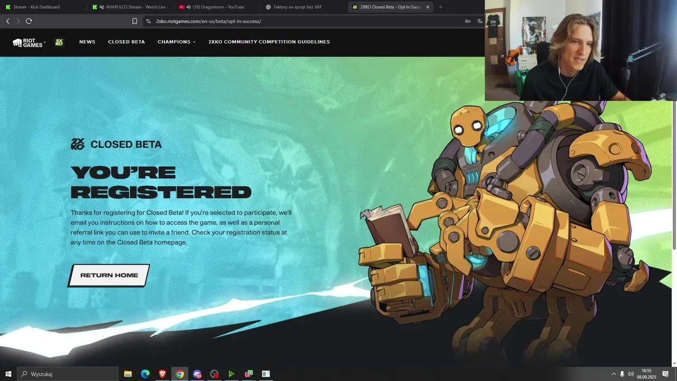This screenshot has height=381, width=677.
Task: Open the pink chat-bubble taskbar app
Action: 249,374
